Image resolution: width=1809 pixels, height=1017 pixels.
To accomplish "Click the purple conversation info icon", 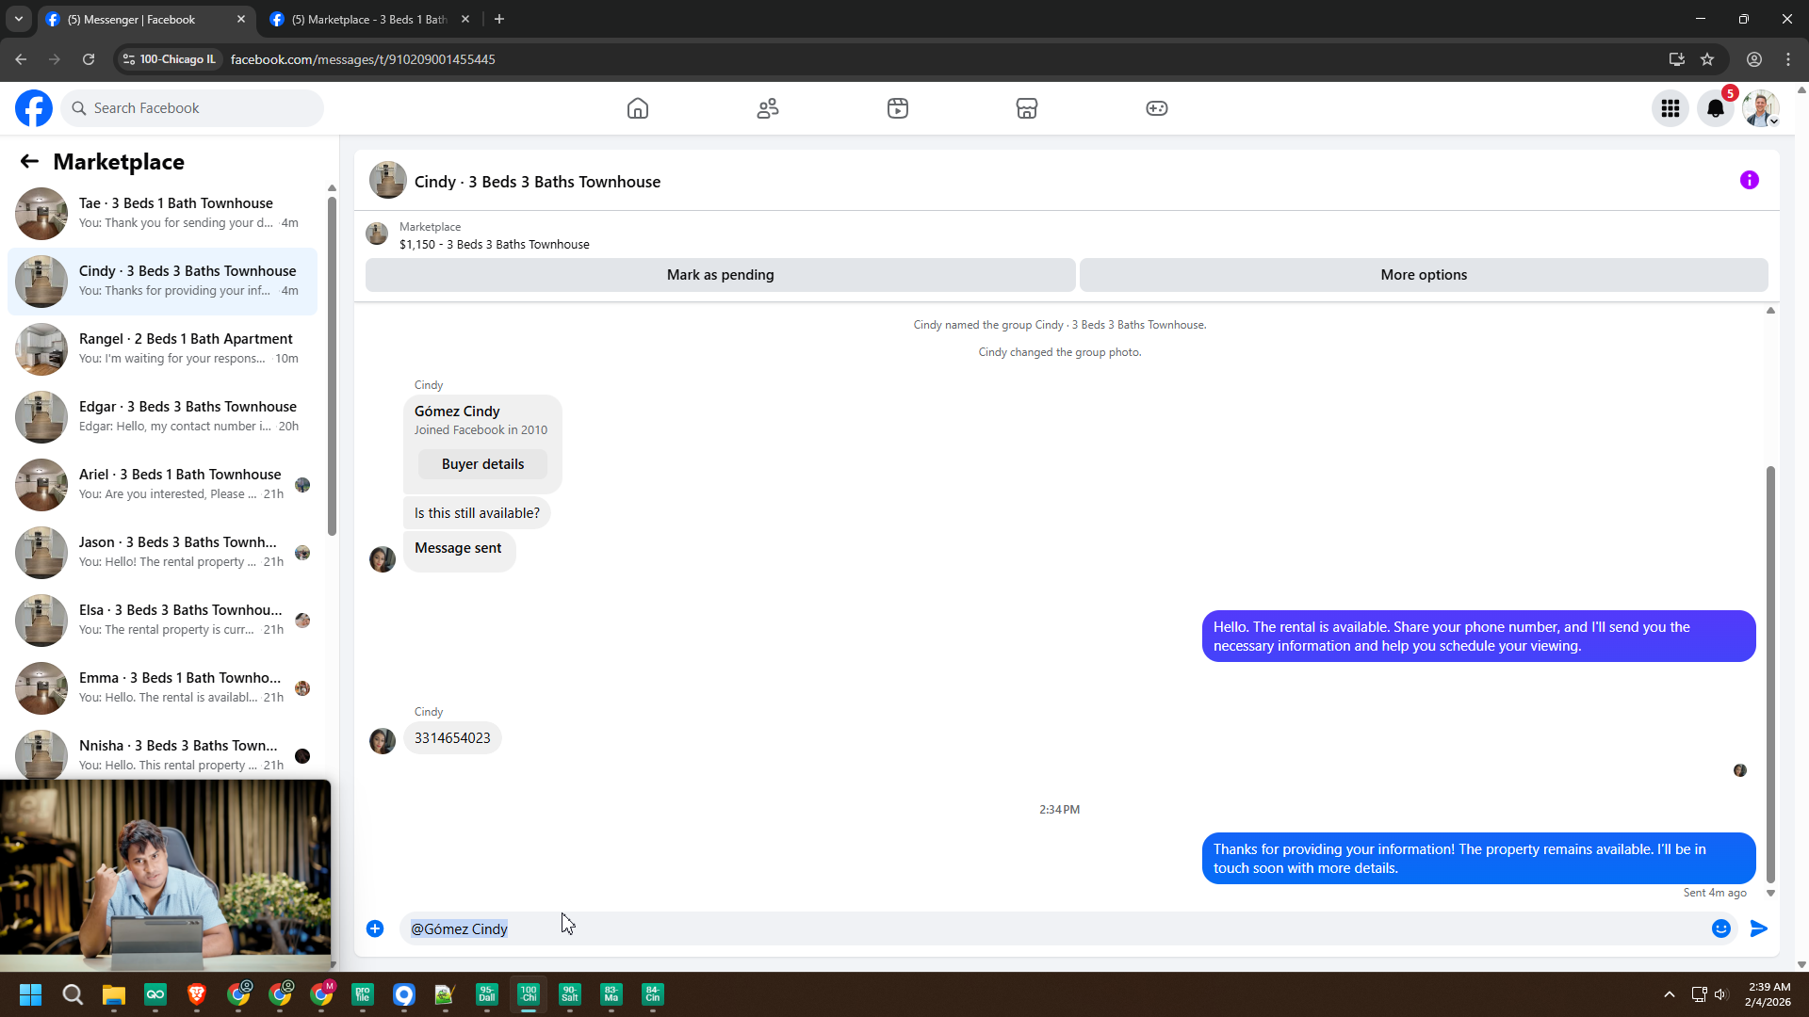I will click(x=1750, y=180).
